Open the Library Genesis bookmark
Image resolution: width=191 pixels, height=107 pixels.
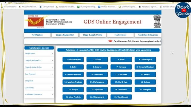[47, 7]
